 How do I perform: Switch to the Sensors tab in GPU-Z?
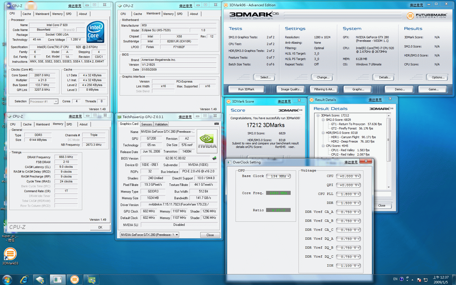147,124
